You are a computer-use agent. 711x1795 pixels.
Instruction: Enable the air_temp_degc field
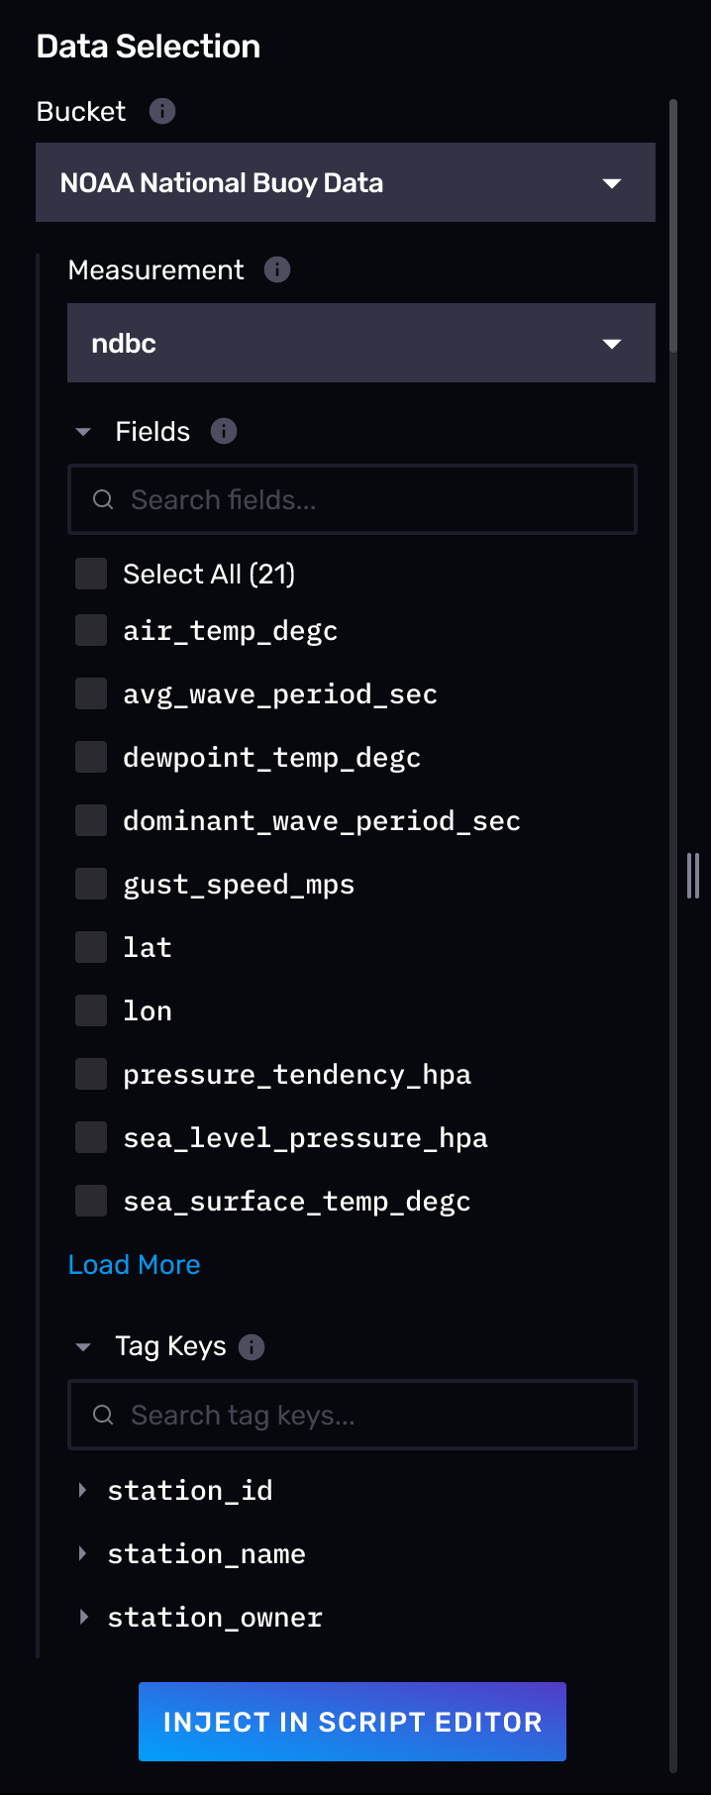point(90,629)
